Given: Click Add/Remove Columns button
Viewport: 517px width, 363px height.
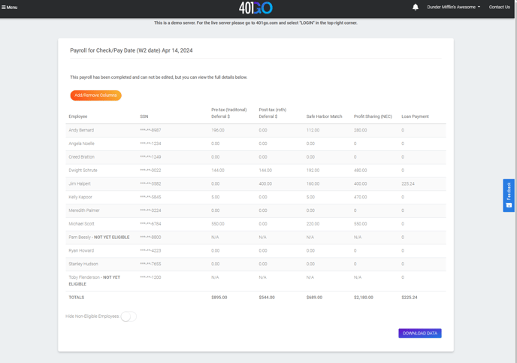Looking at the screenshot, I should [x=95, y=95].
